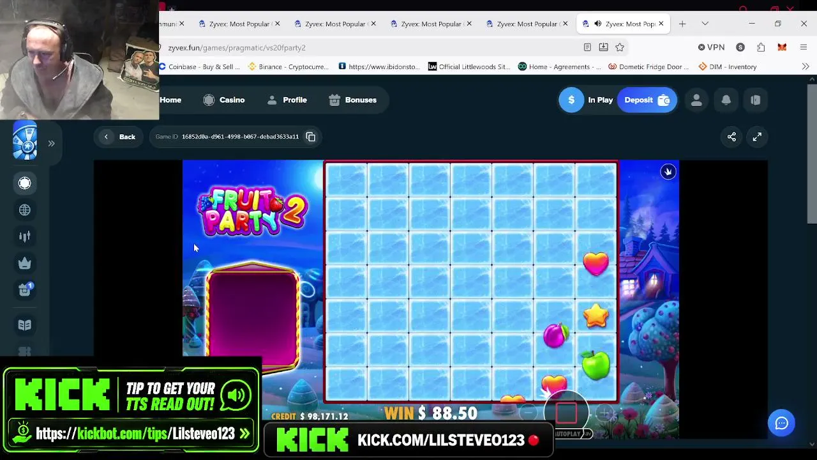Viewport: 817px width, 460px height.
Task: Go to the Home menu item
Action: (170, 100)
